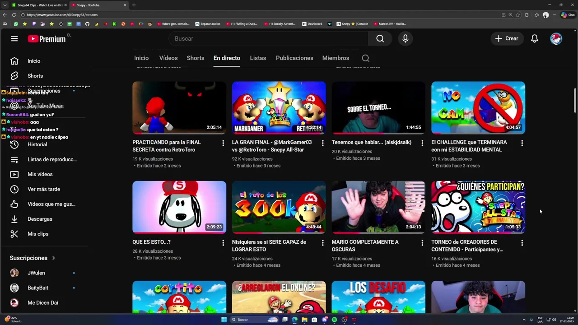Open the Sneaky Advent... bookmark
Image resolution: width=578 pixels, height=325 pixels.
[x=280, y=24]
